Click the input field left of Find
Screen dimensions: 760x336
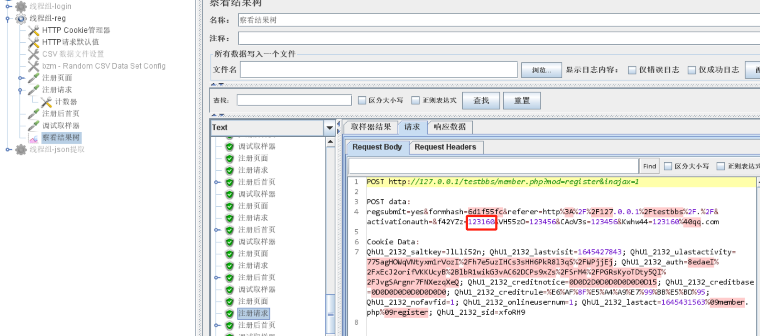click(493, 166)
